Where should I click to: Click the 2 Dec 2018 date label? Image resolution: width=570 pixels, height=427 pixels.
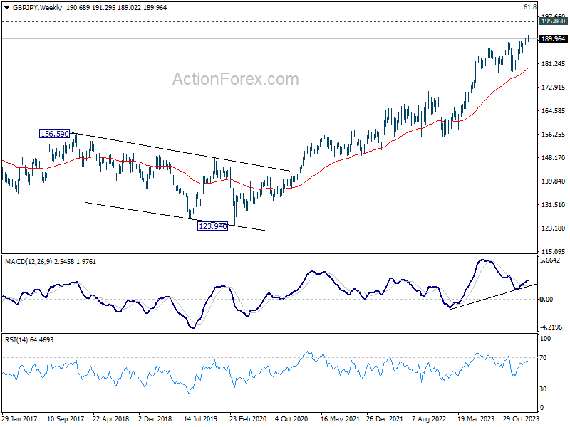[155, 419]
